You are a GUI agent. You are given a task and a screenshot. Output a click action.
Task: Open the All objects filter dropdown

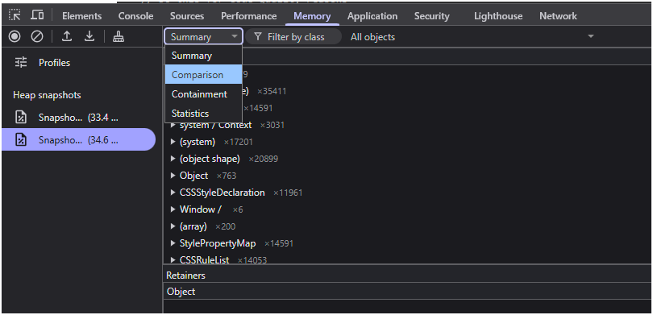(x=472, y=36)
